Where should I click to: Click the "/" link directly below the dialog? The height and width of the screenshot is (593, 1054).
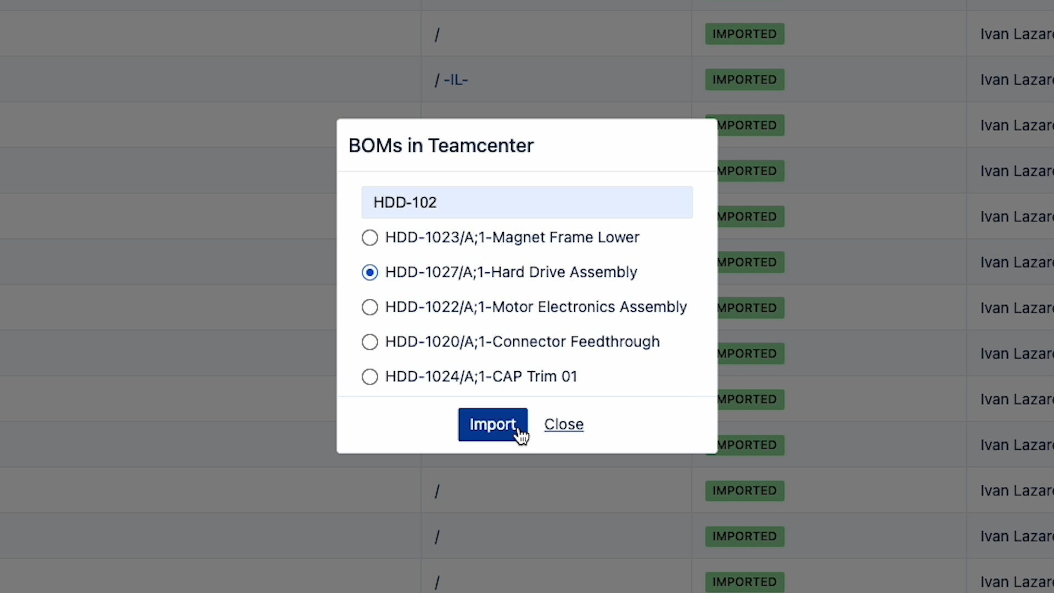pos(437,490)
